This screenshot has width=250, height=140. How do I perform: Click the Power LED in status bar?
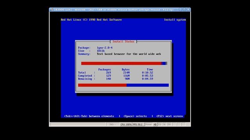148,124
